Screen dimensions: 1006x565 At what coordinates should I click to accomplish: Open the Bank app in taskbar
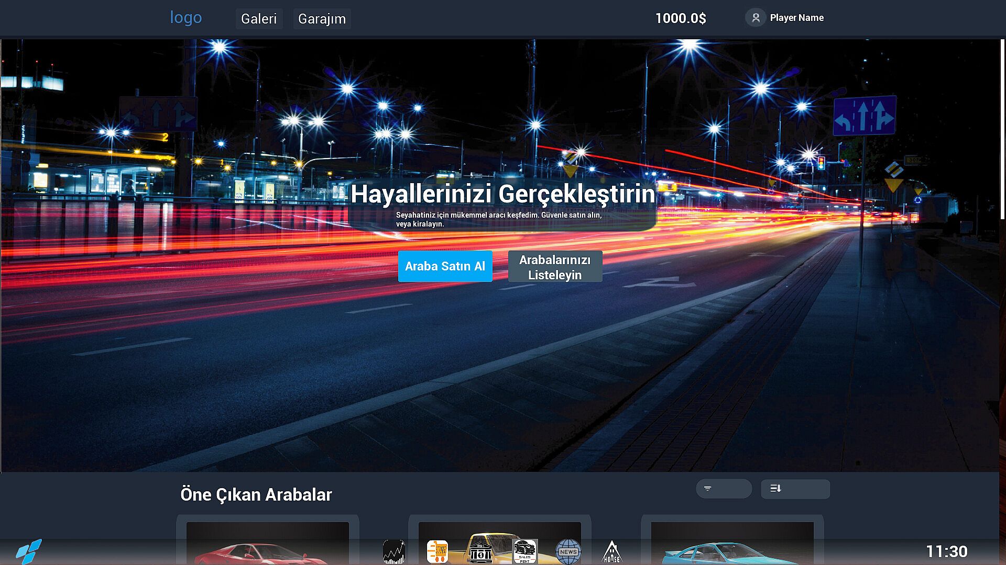[480, 552]
